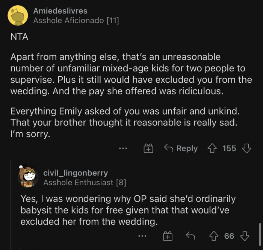The height and width of the screenshot is (250, 263).
Task: Give an award to Amiedeslivres' comment
Action: [148, 148]
